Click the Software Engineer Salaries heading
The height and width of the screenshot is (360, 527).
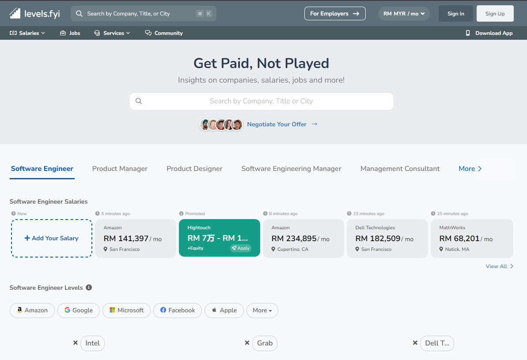[x=49, y=201]
